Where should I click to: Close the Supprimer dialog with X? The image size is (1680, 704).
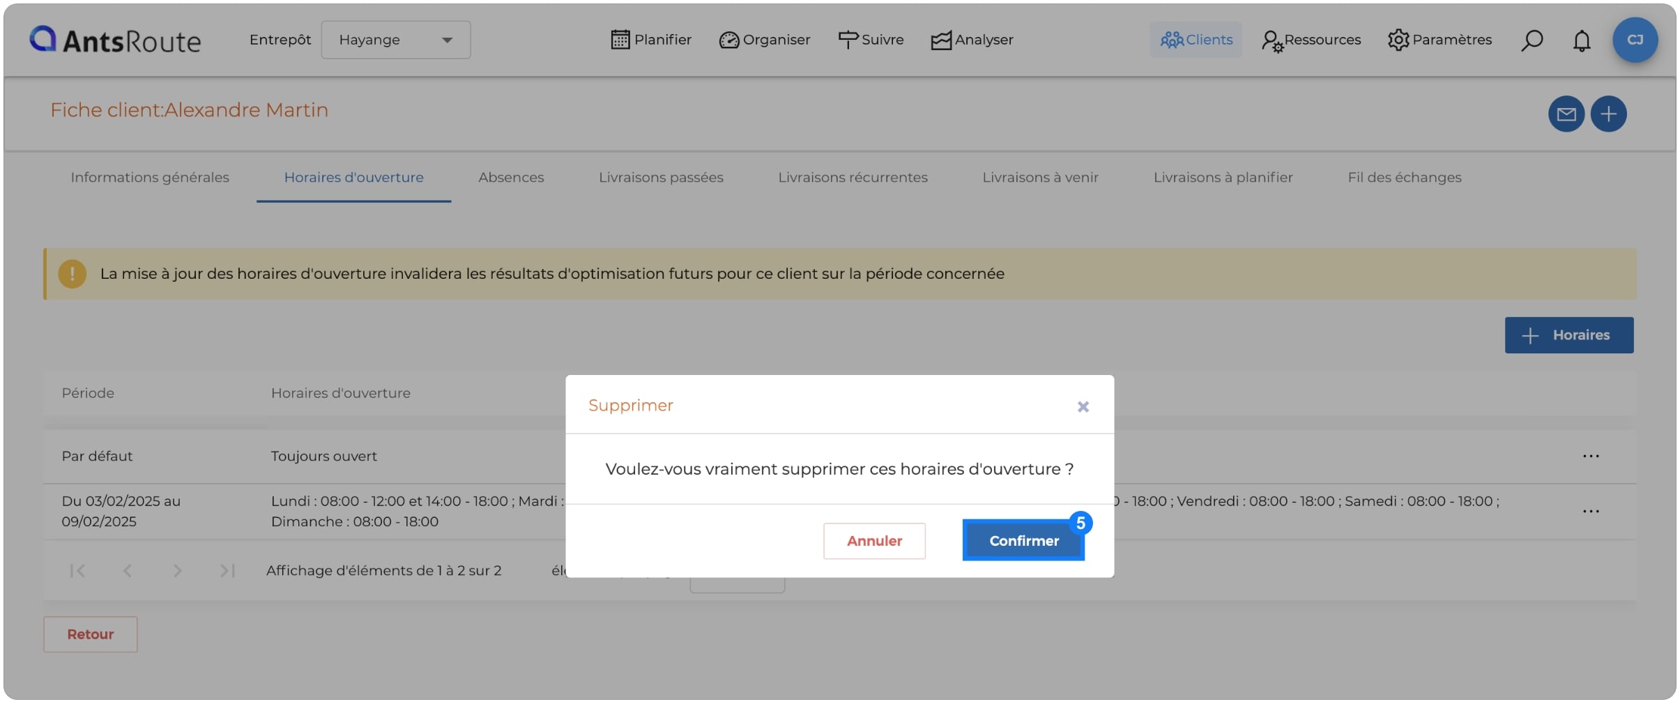coord(1083,406)
